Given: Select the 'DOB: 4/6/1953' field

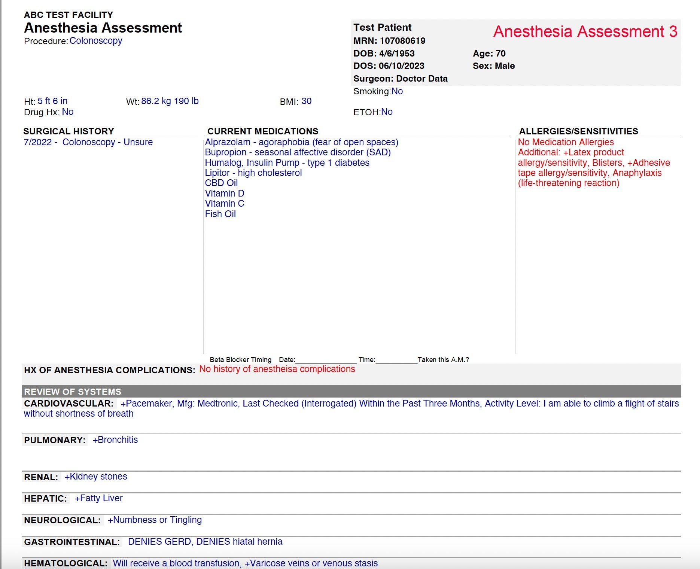Looking at the screenshot, I should pos(384,54).
